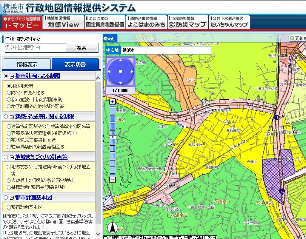Select 駐車場条例の附置義務区域 radio option
Screen dimensions: 306x239
[9, 147]
